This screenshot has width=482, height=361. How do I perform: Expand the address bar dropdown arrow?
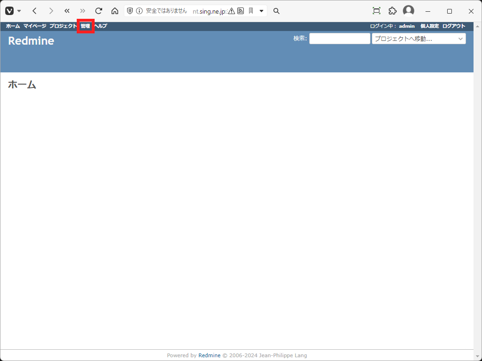click(x=261, y=11)
